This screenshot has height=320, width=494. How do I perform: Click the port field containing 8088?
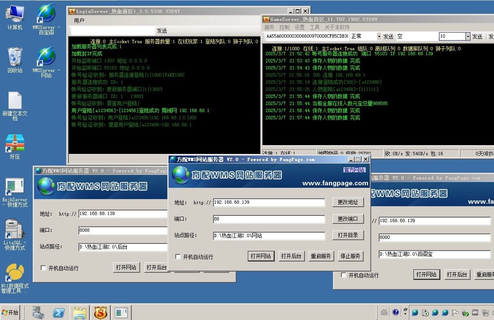click(x=123, y=230)
